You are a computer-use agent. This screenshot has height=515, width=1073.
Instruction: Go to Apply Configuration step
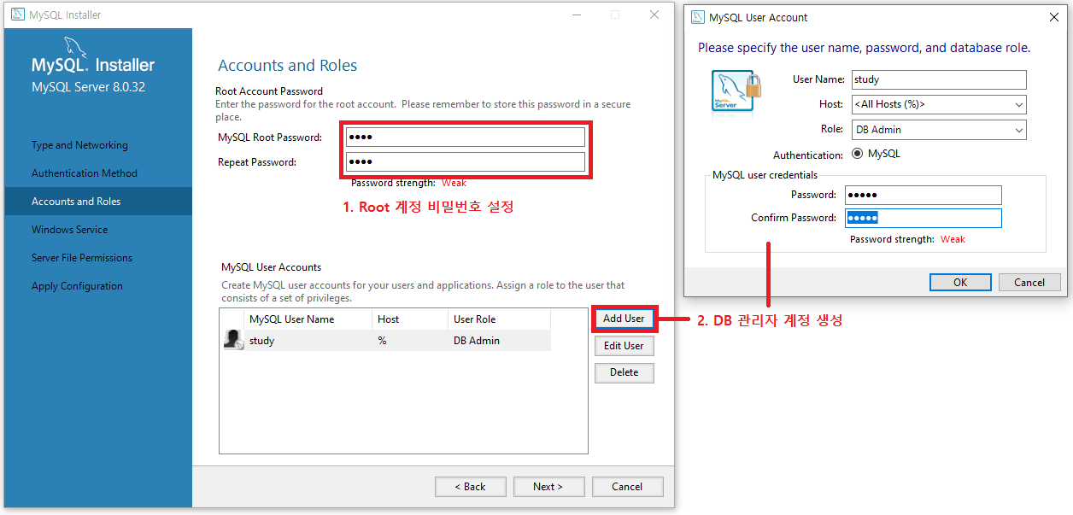point(77,286)
